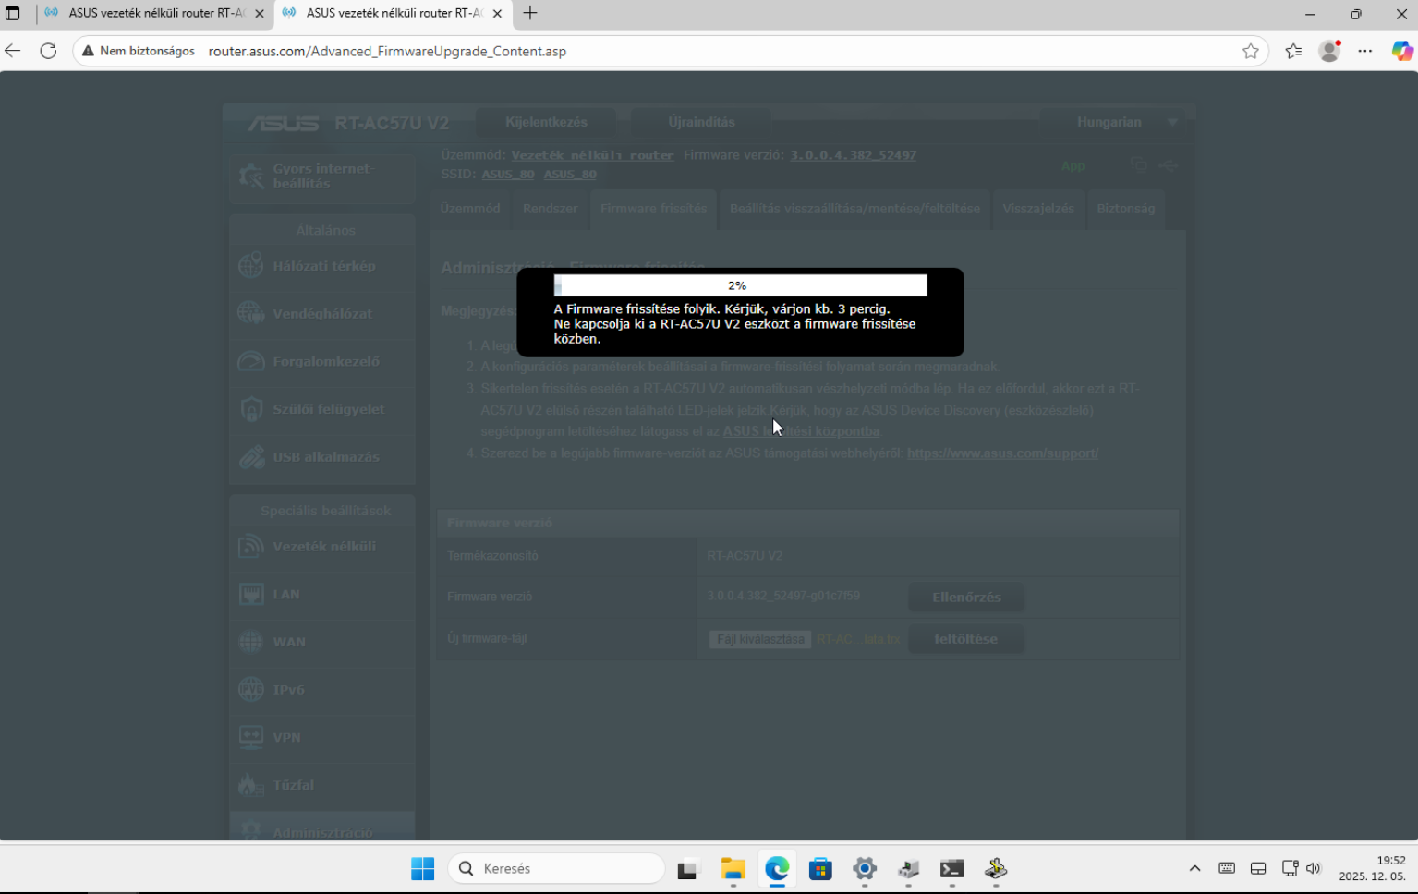Select the Firmware frissítés tab
The width and height of the screenshot is (1418, 894).
point(653,209)
